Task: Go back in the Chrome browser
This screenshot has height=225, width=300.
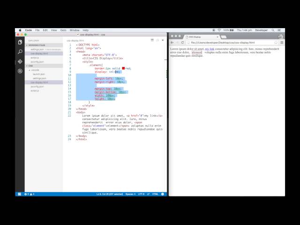Action: (172, 43)
